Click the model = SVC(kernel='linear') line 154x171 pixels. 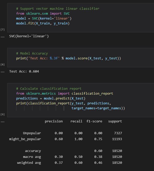point(44,19)
